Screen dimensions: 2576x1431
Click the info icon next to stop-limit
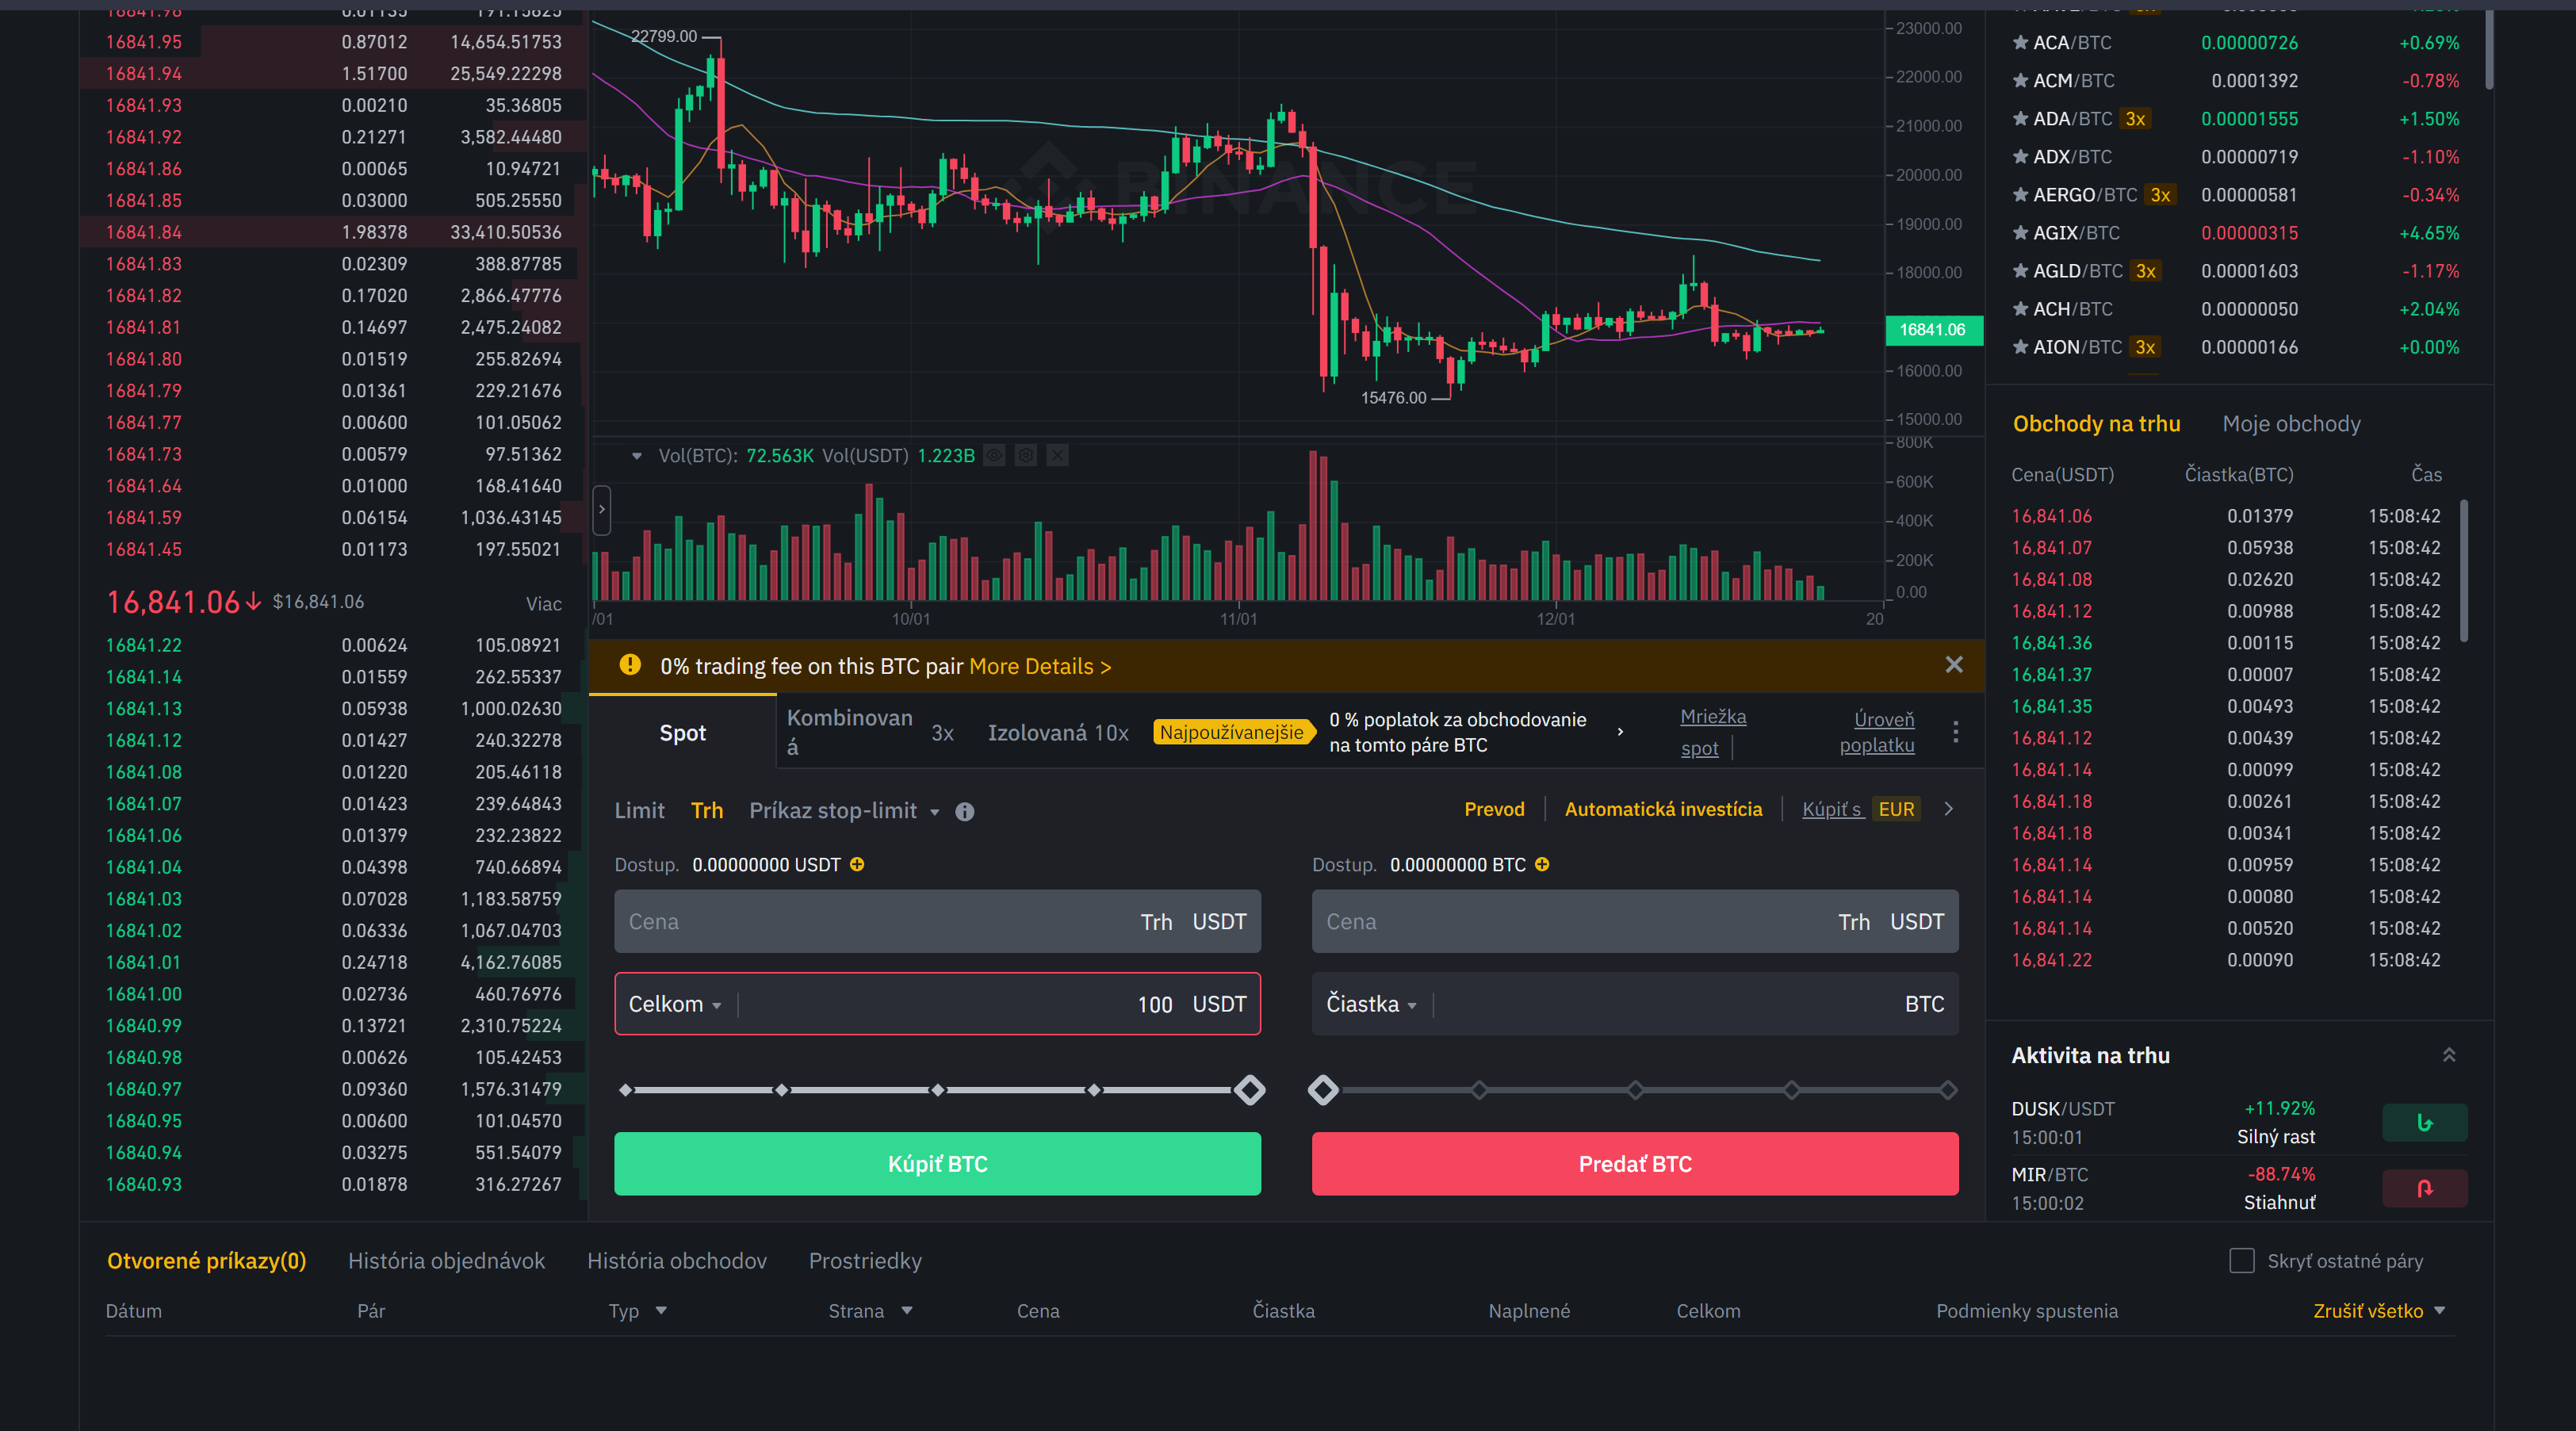click(964, 811)
